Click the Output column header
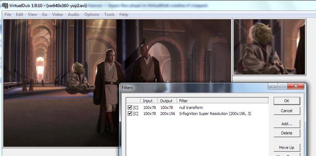316x156 pixels. (167, 101)
